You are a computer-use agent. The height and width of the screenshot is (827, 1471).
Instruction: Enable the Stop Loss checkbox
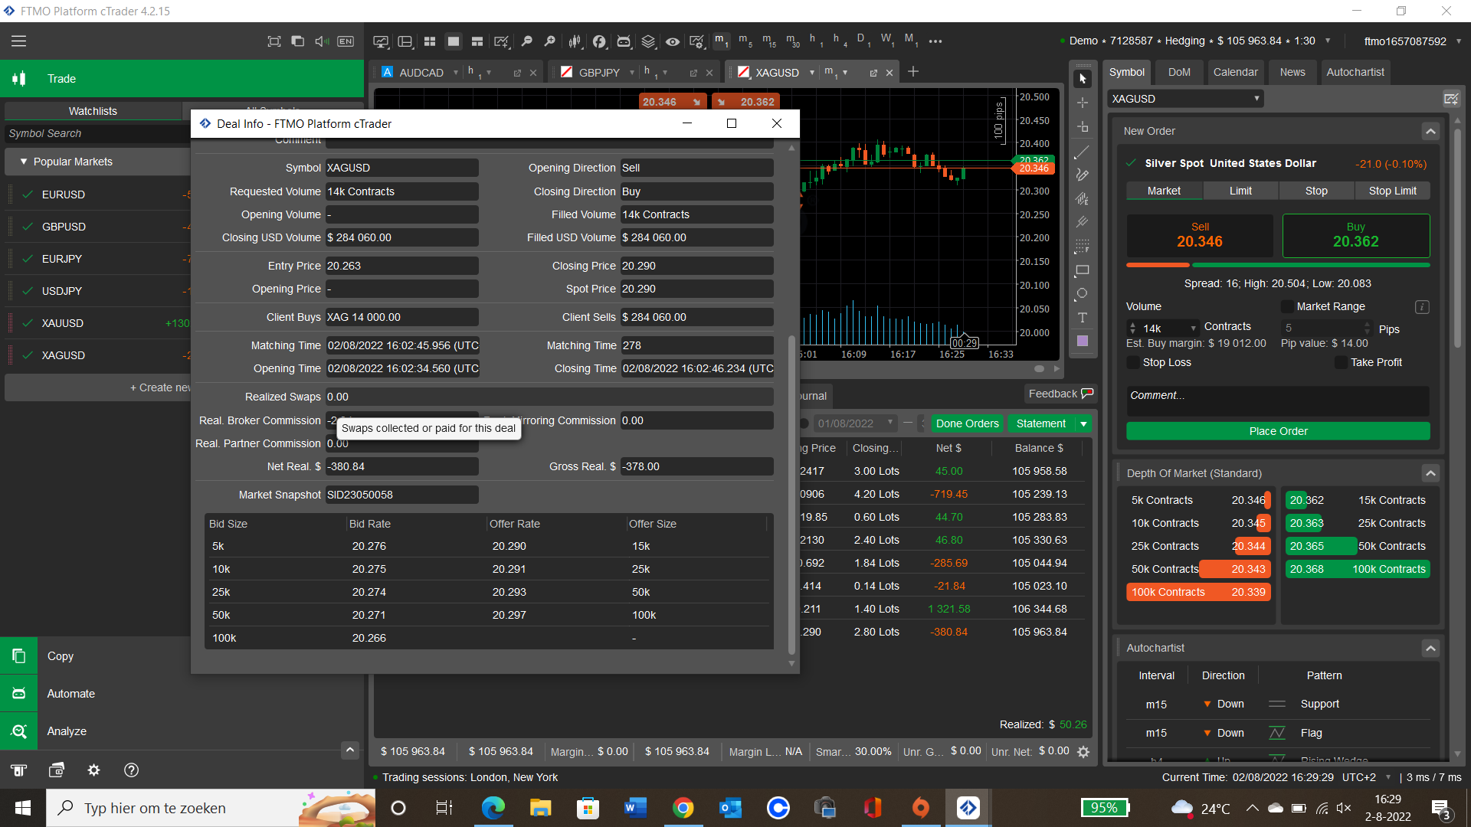click(x=1133, y=363)
